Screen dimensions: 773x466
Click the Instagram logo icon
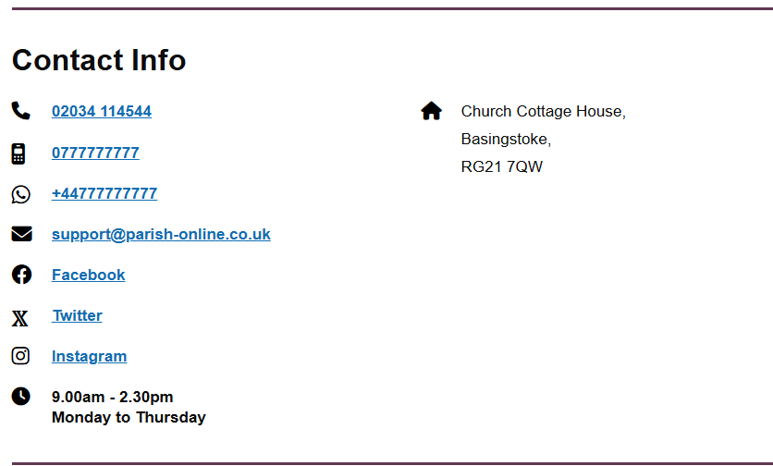click(20, 356)
